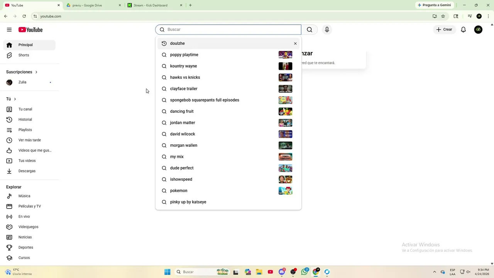Image resolution: width=494 pixels, height=278 pixels.
Task: Select the hawks vs knicks suggestion
Action: click(228, 77)
